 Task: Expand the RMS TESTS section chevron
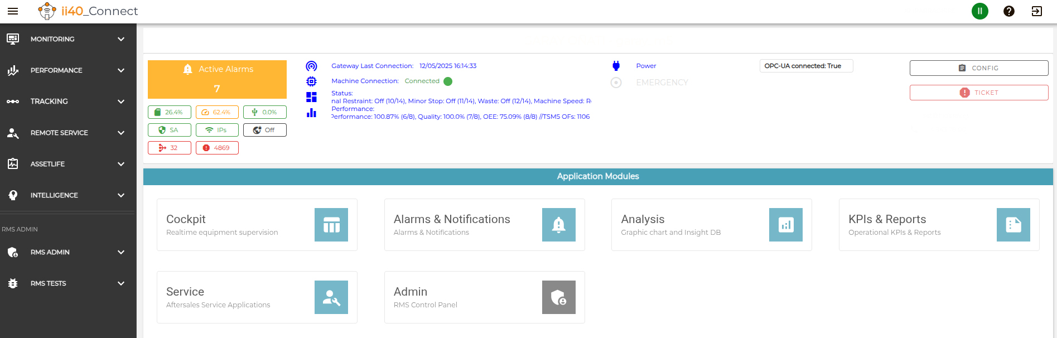(121, 283)
